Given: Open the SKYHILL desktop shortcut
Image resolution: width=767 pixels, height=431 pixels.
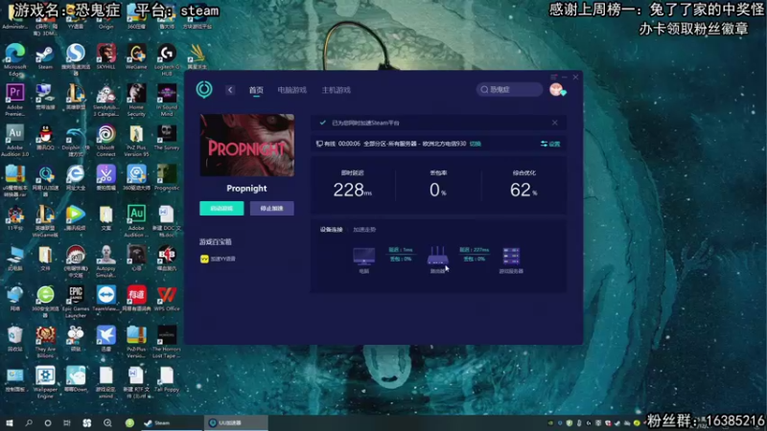Looking at the screenshot, I should [105, 57].
